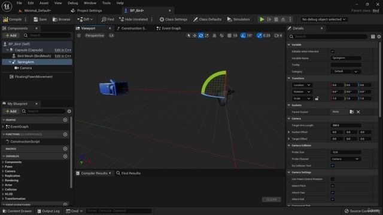Open the Details property matrix table icon
The image size is (383, 215).
point(373,36)
